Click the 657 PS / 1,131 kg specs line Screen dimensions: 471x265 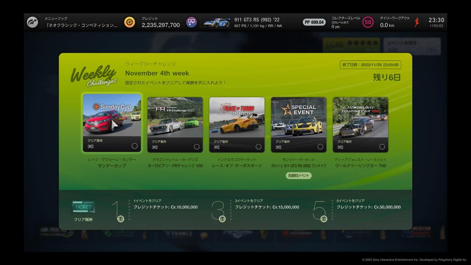(x=258, y=26)
